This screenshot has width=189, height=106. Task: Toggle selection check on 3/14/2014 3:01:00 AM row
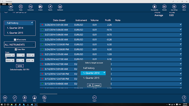(x=180, y=69)
